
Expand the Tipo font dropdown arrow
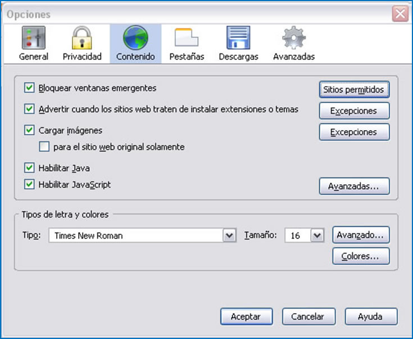tap(229, 236)
